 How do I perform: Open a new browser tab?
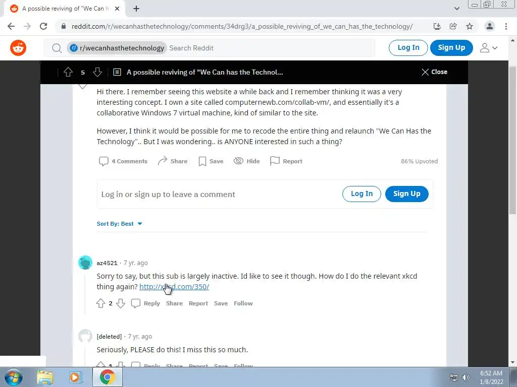136,9
